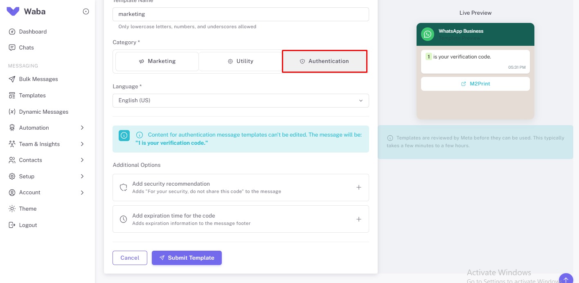Open the Dashboard menu item

pyautogui.click(x=33, y=31)
